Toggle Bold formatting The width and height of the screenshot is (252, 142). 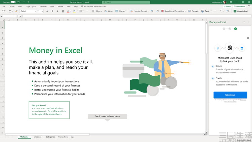(52, 11)
